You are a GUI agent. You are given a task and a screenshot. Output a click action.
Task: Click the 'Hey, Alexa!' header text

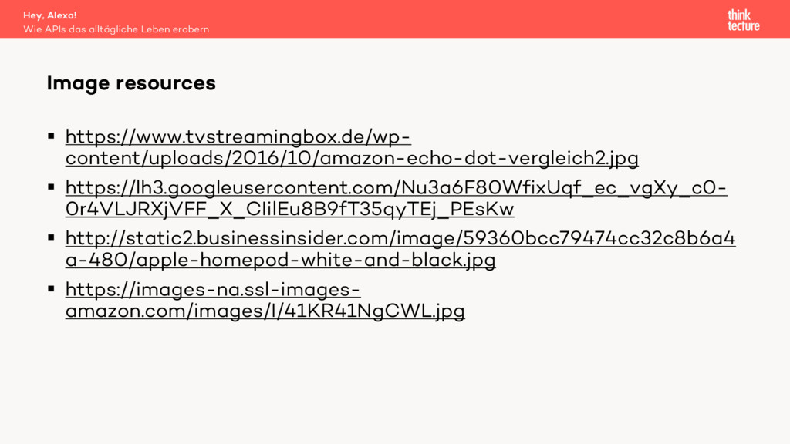(50, 15)
